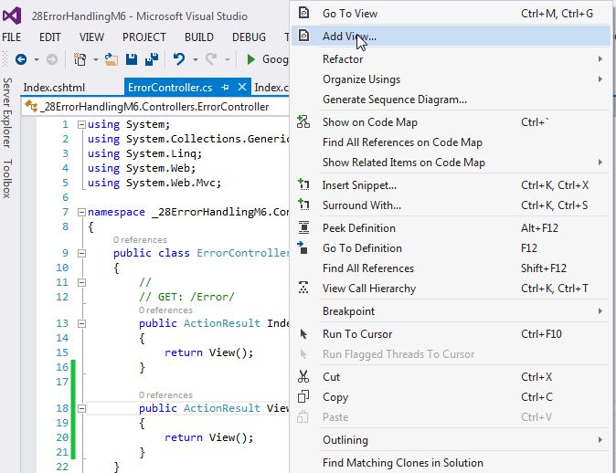The image size is (616, 473).
Task: Click the Undo arrow icon
Action: 179,59
